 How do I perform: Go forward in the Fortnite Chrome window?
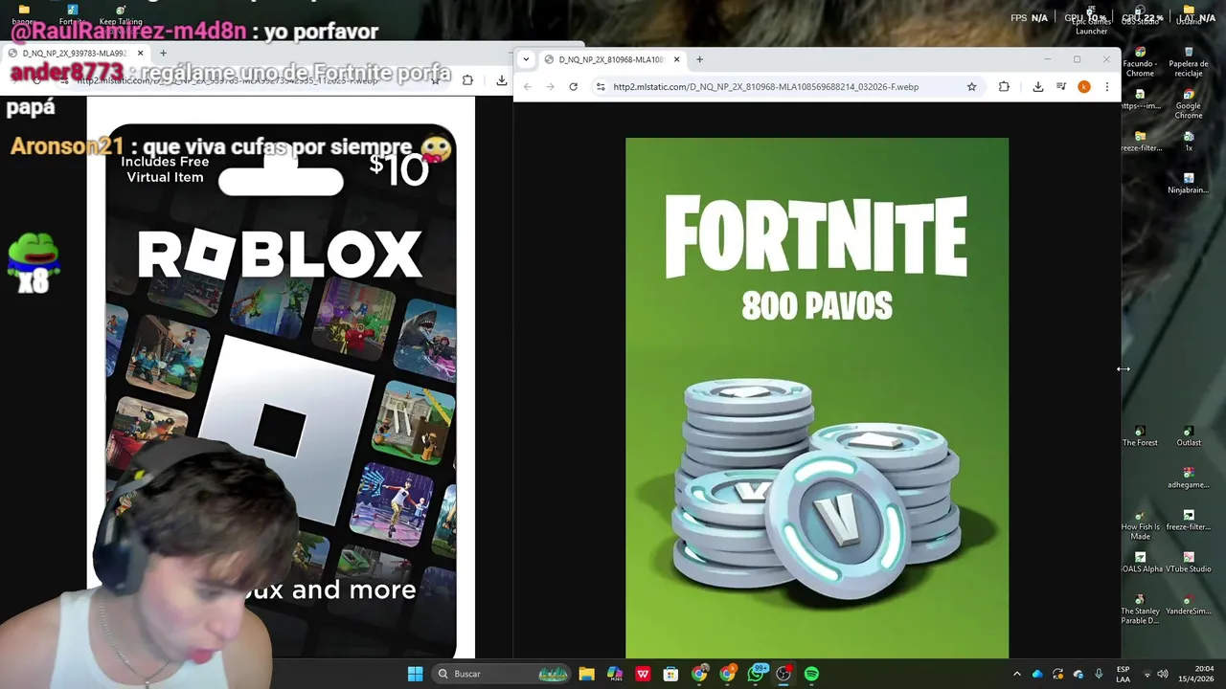click(x=550, y=87)
